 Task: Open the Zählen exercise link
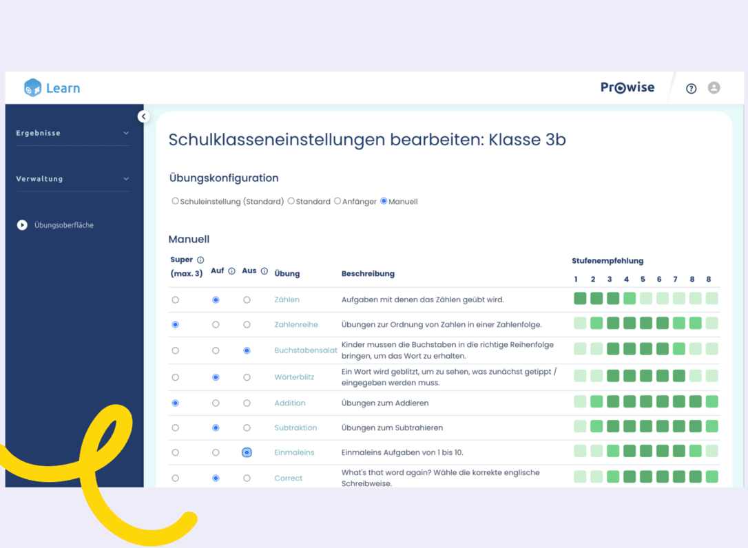pyautogui.click(x=287, y=299)
